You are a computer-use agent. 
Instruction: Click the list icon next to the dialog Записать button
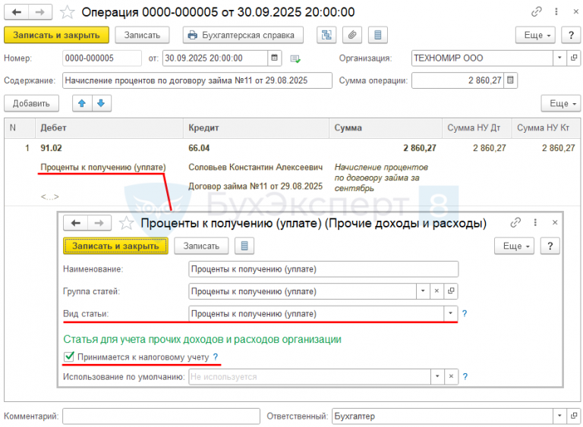[244, 246]
